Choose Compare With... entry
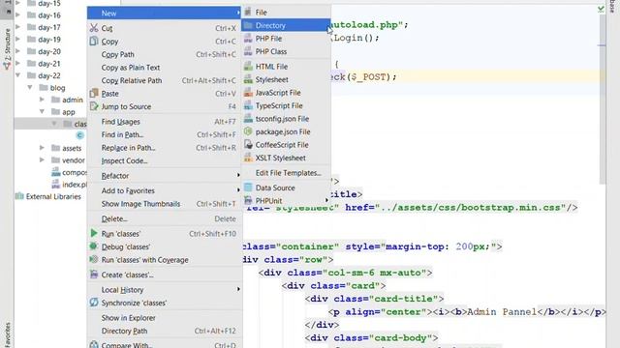 [x=165, y=344]
